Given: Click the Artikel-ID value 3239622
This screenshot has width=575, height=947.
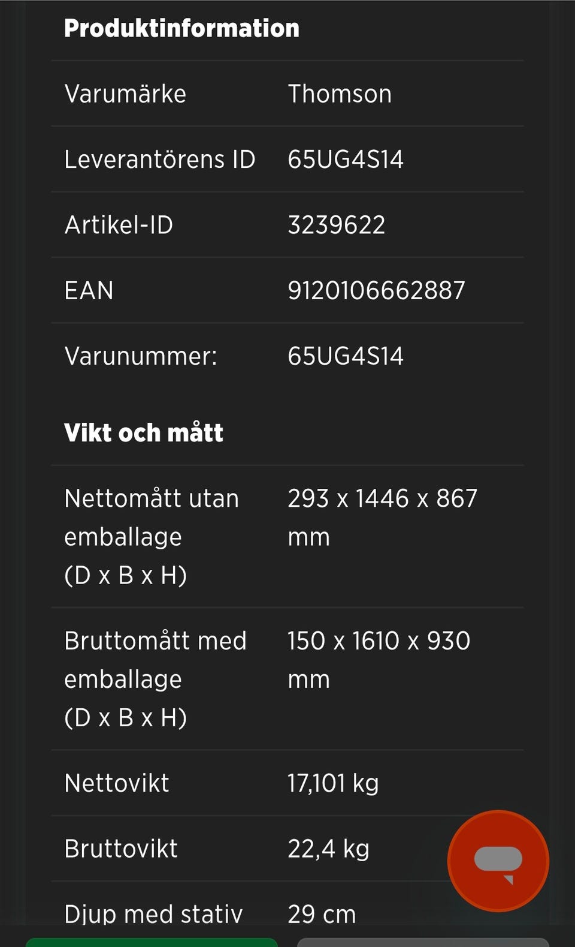Looking at the screenshot, I should (336, 225).
